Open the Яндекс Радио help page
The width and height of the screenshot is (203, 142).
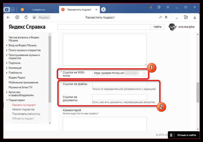[17, 78]
